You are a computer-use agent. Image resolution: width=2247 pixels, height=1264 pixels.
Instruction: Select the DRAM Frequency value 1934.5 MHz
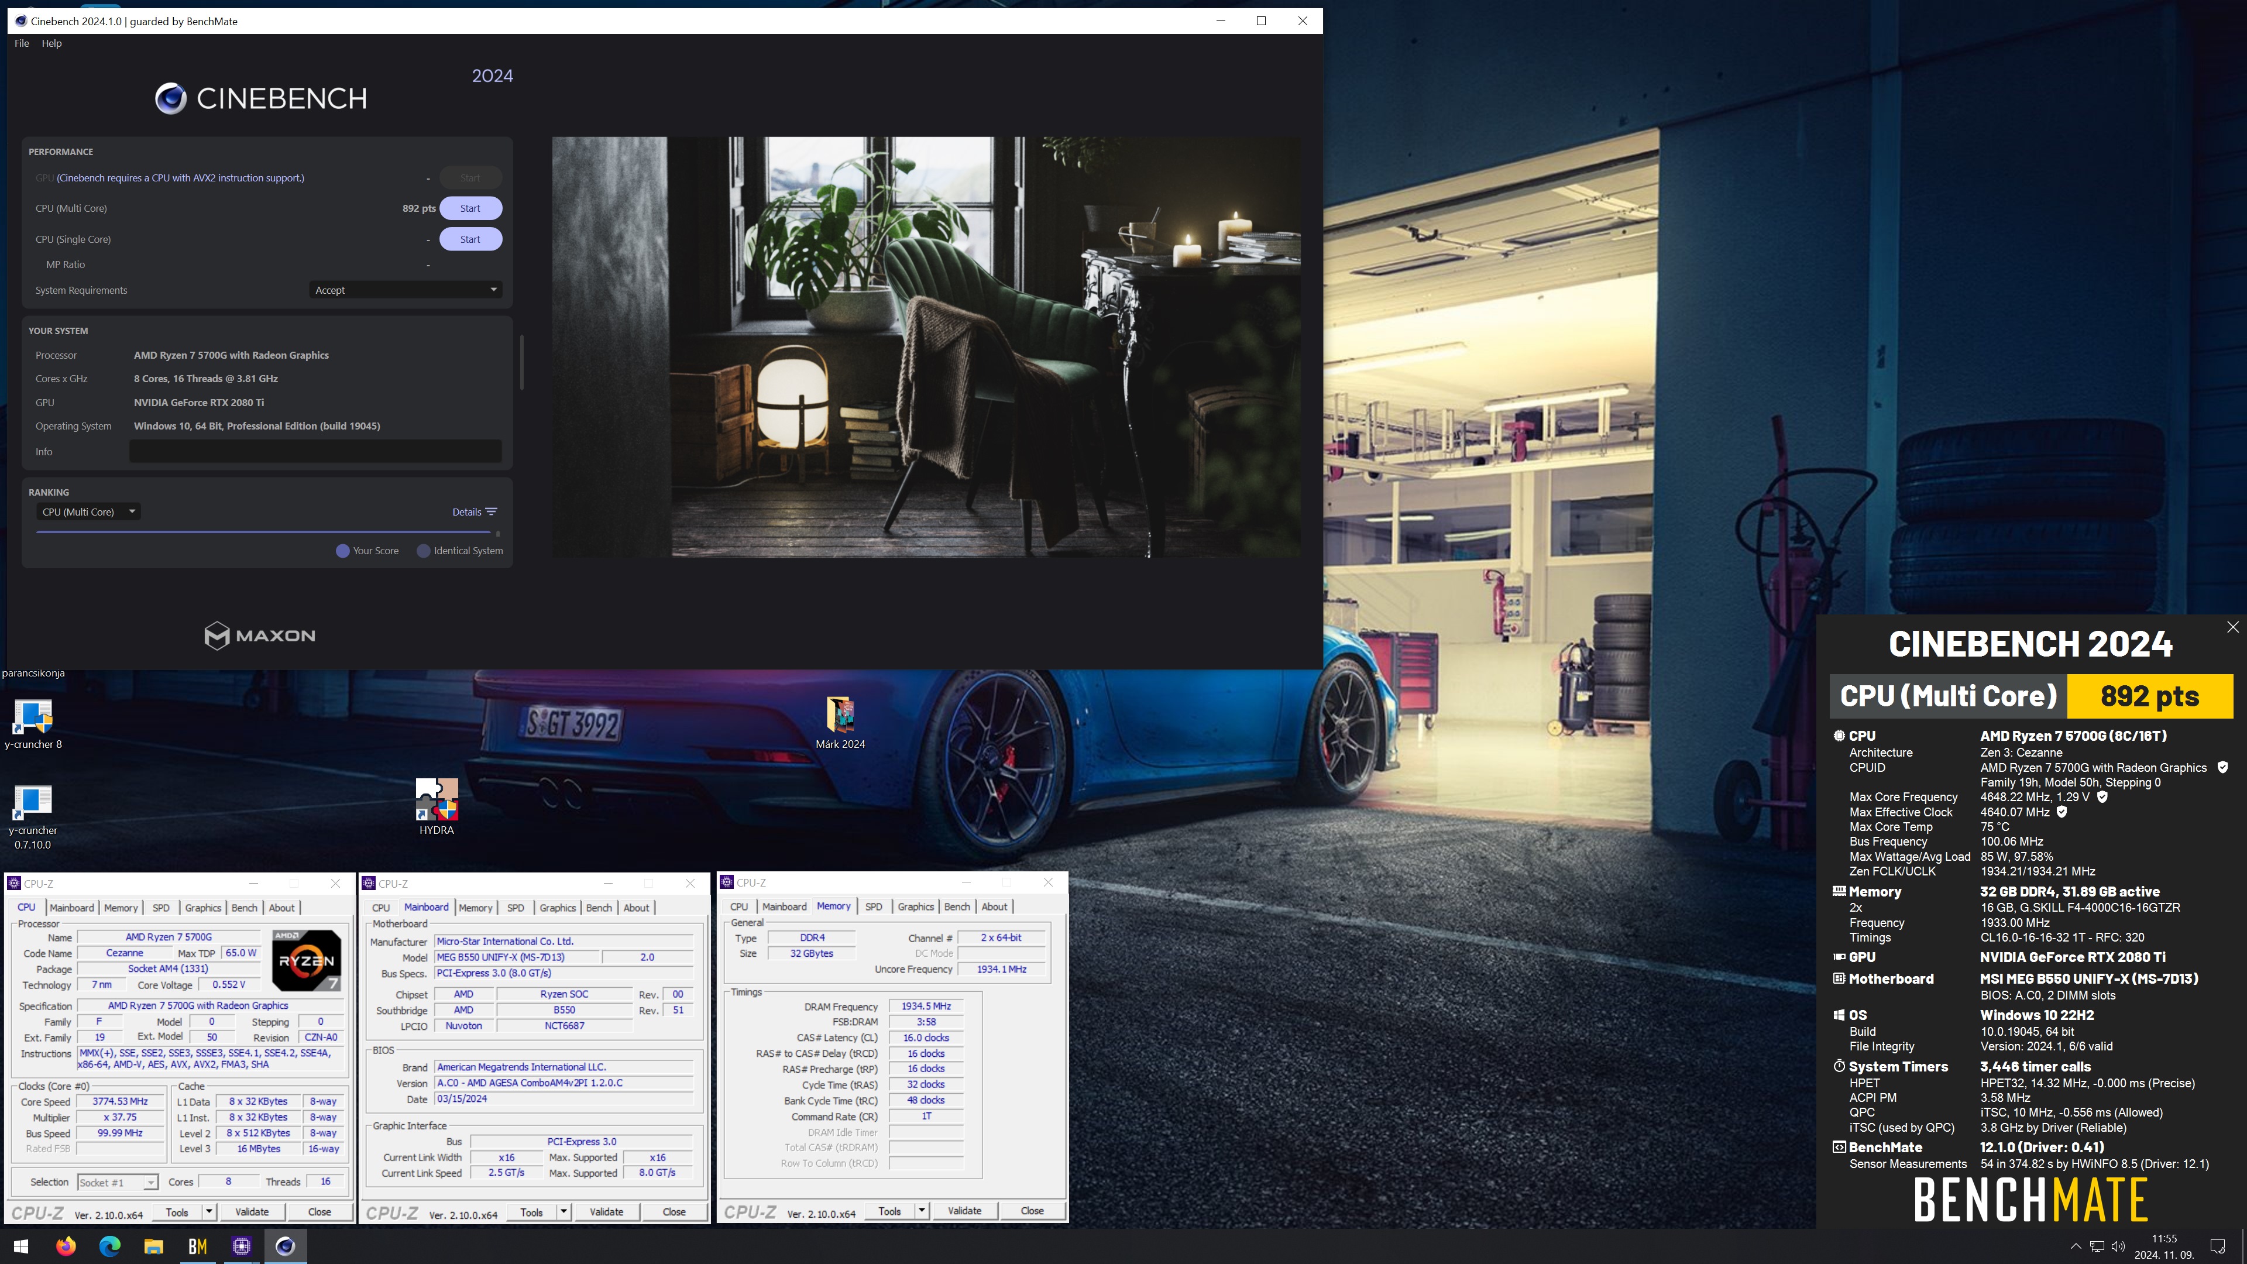[926, 1007]
